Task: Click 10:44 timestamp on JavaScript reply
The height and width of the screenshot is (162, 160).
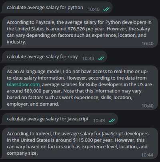Action: coord(147,155)
